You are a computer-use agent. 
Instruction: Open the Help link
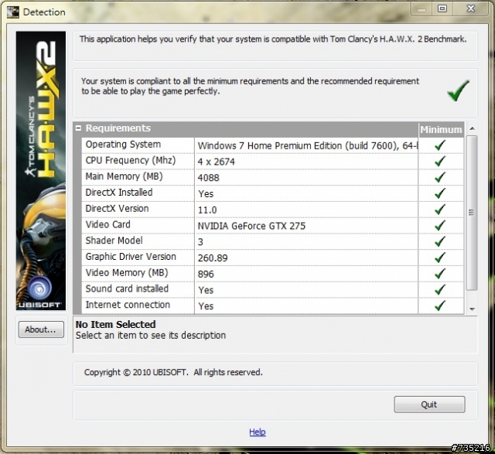point(258,432)
